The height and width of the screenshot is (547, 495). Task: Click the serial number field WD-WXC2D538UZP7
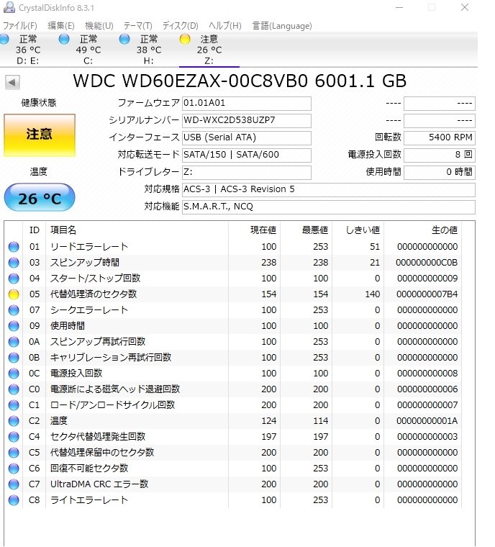tap(247, 120)
